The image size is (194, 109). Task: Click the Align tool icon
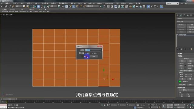point(105,6)
